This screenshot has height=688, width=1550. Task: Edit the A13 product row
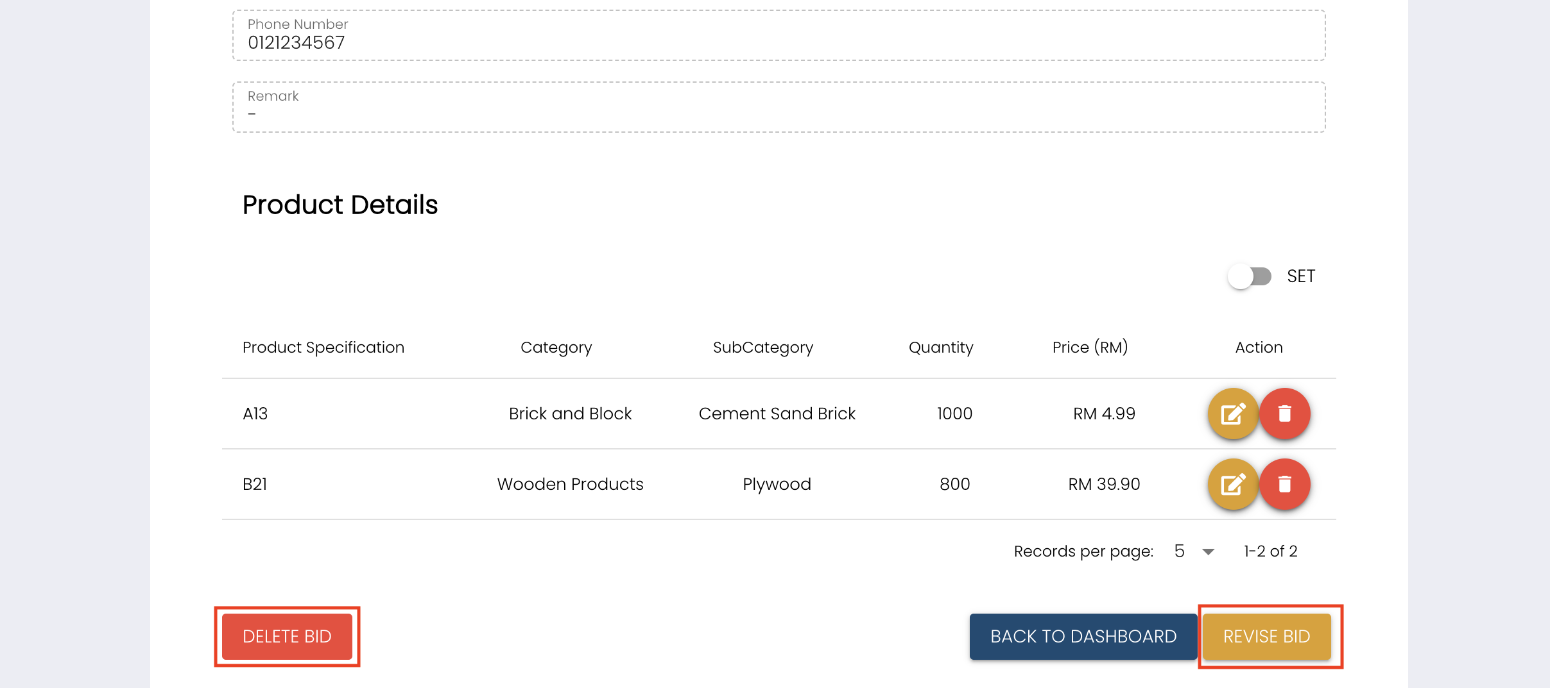(x=1233, y=414)
